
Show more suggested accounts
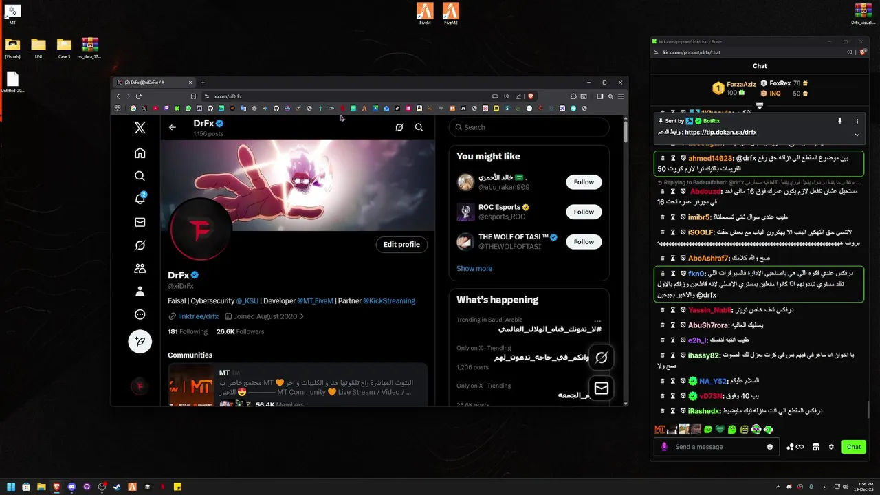point(474,268)
